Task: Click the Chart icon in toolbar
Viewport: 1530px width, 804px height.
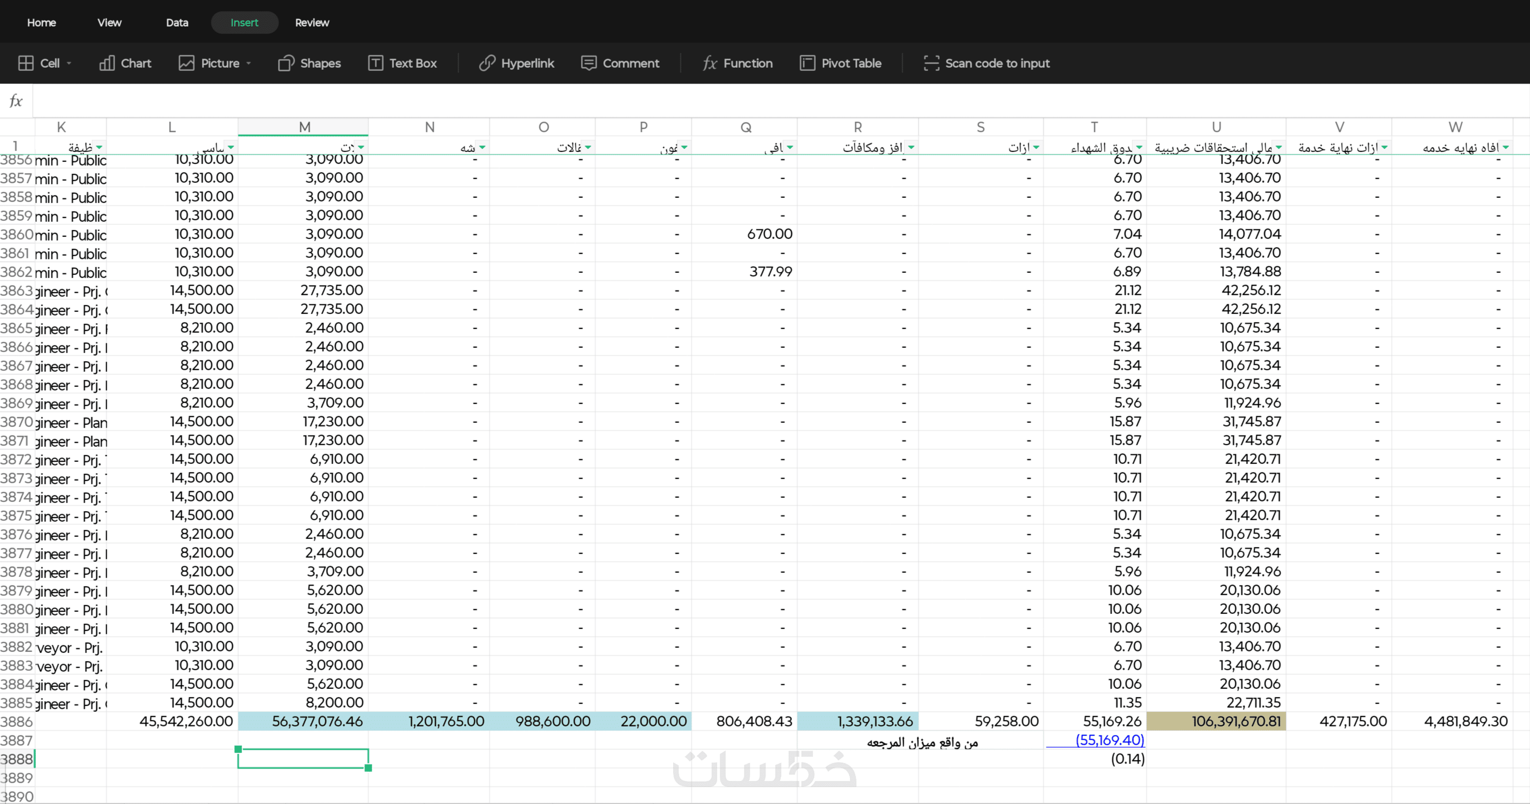Action: [107, 63]
